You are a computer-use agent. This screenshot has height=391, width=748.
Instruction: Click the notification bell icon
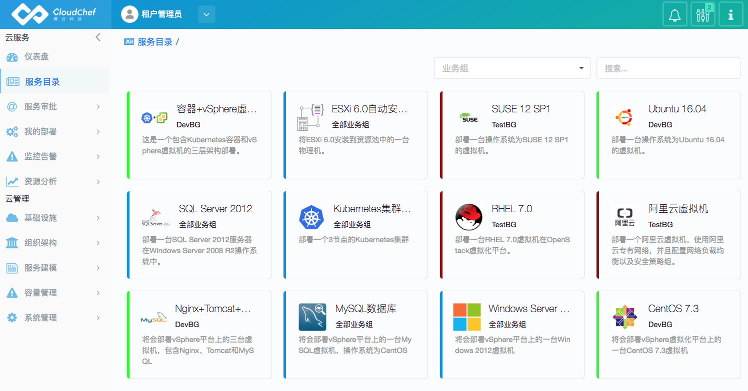(x=674, y=14)
